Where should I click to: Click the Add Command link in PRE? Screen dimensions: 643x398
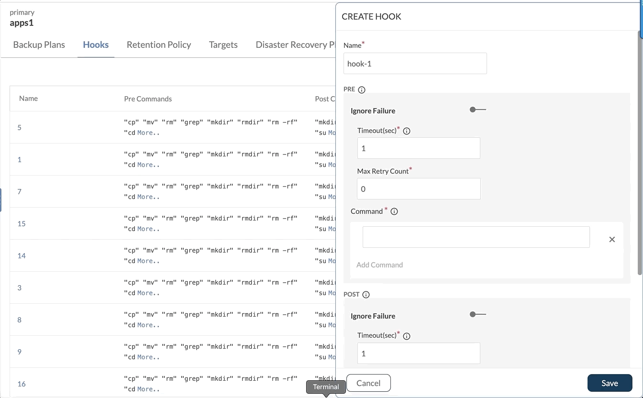click(379, 265)
